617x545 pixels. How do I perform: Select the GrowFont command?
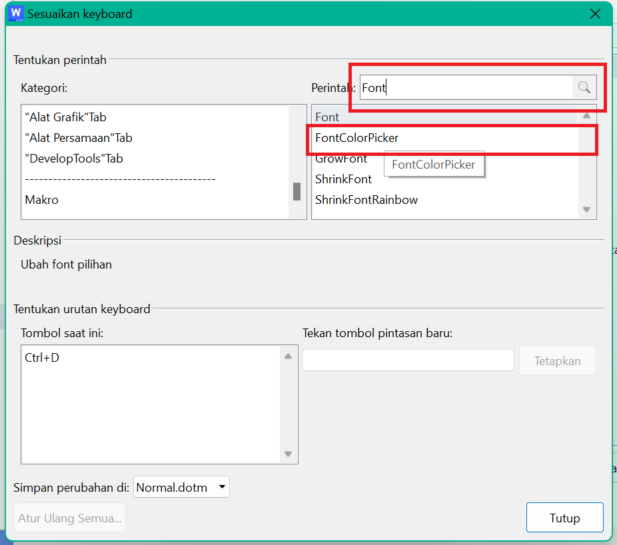pyautogui.click(x=340, y=159)
